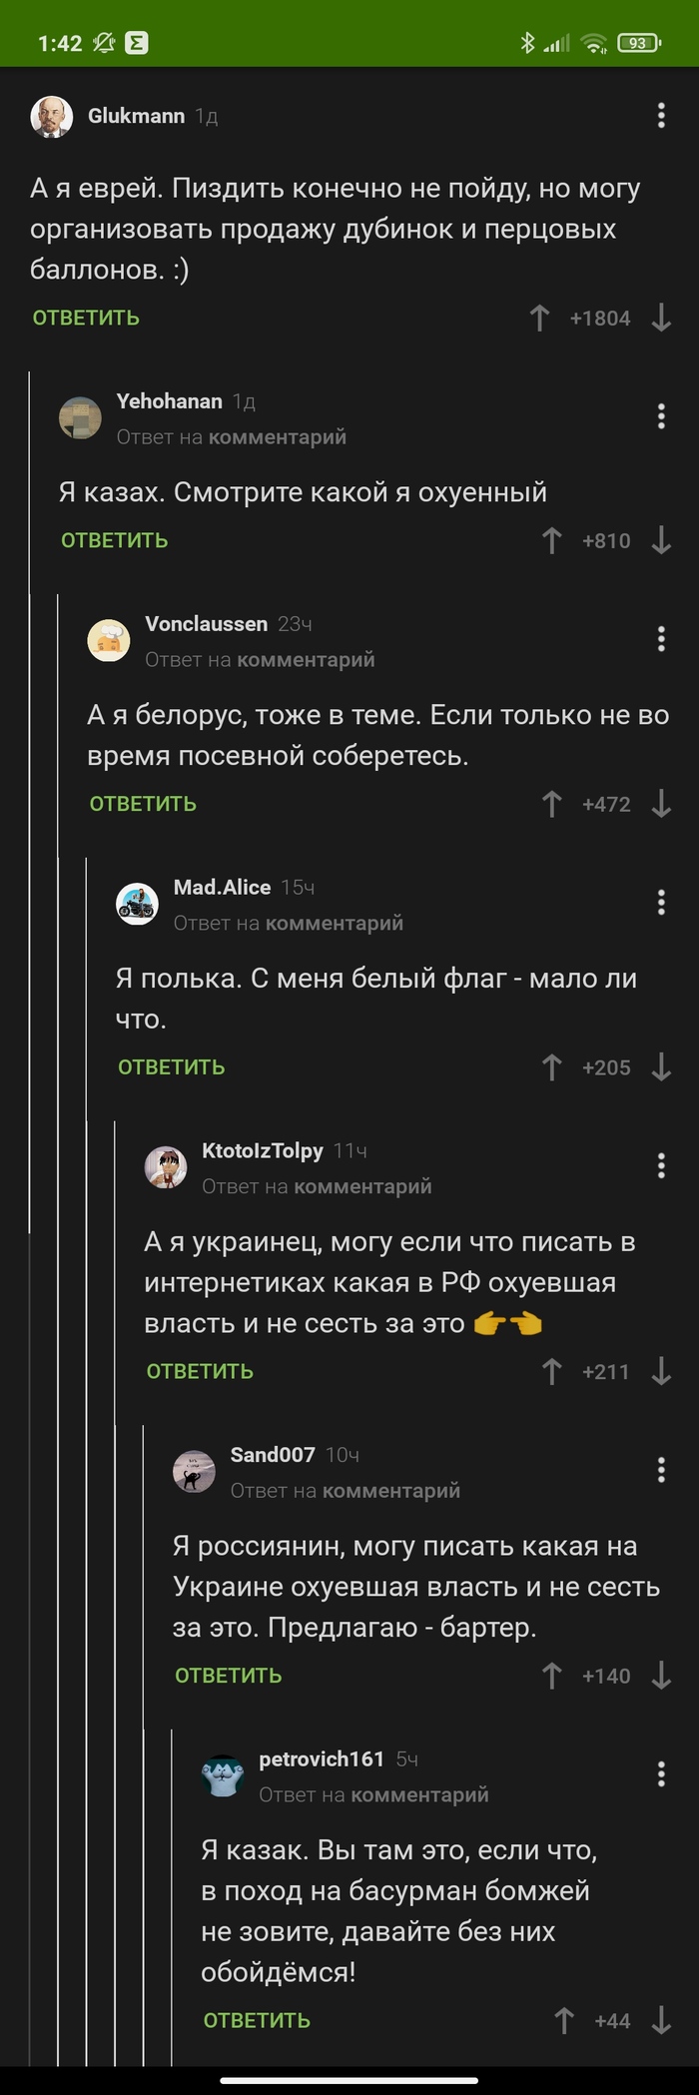Open options menu for Glukmann's comment
This screenshot has width=699, height=2095.
tap(661, 116)
